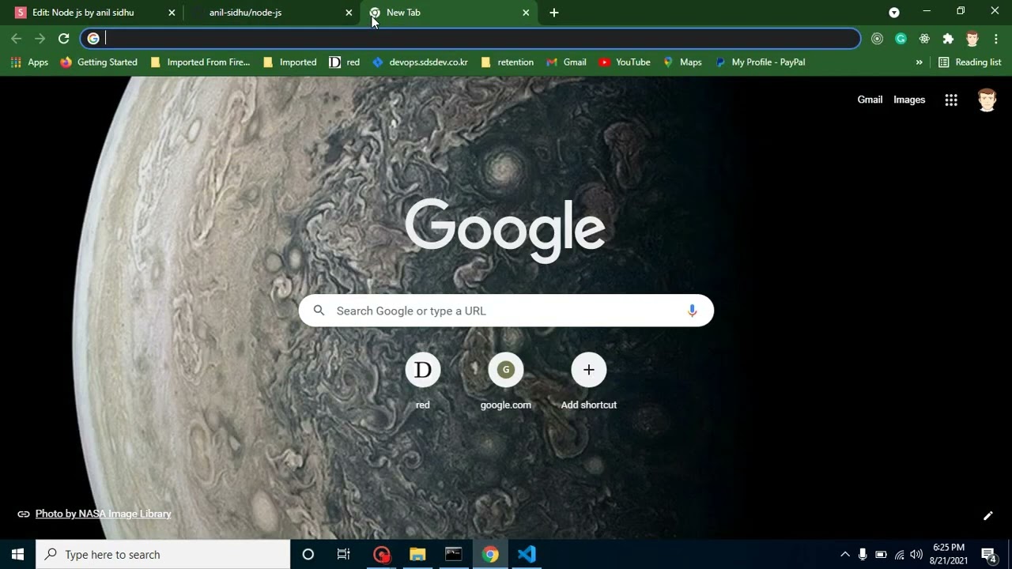
Task: Reload the current page
Action: [x=64, y=39]
